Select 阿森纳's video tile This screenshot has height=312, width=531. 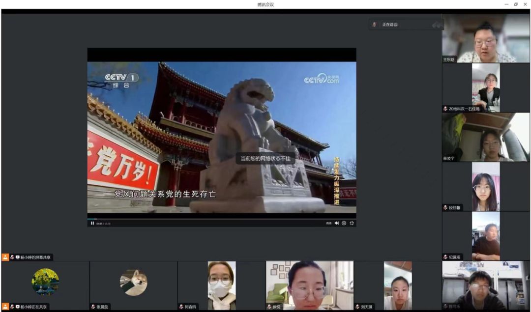coord(222,285)
